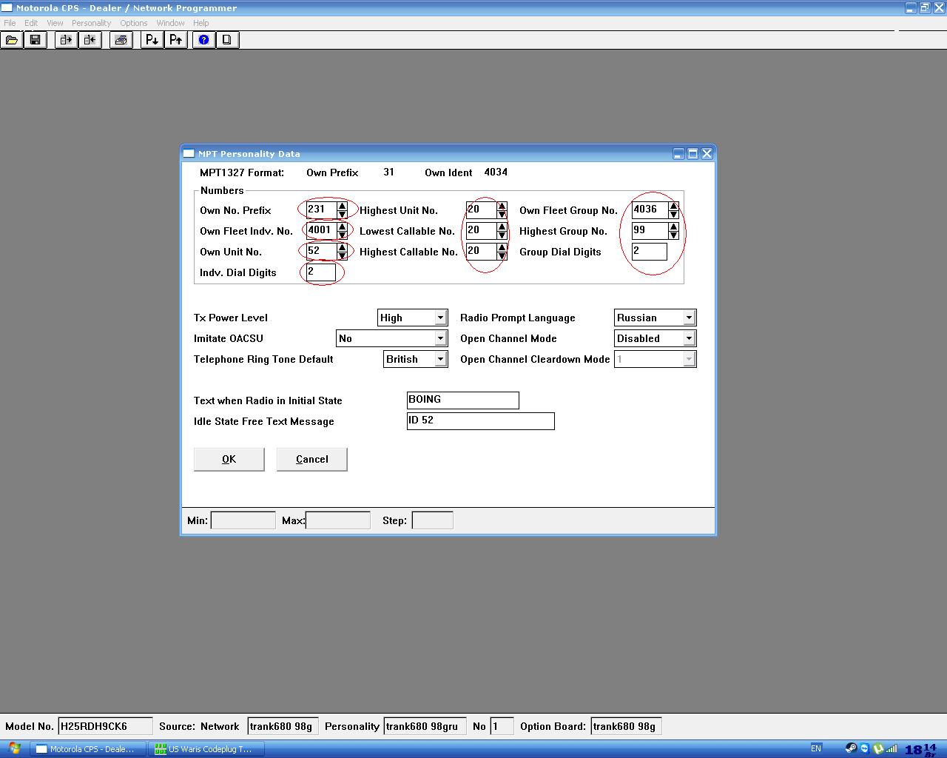
Task: Click the Own Unit No. field showing 52
Action: [x=322, y=252]
